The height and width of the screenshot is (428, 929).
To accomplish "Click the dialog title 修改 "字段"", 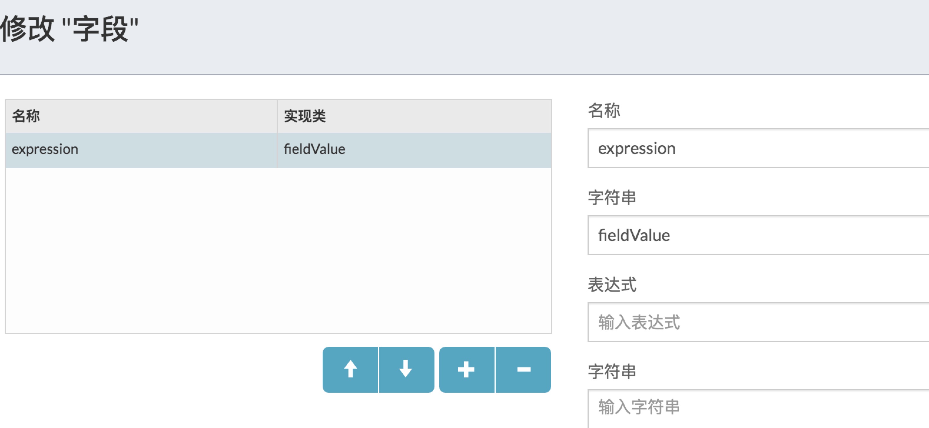I will [x=69, y=25].
